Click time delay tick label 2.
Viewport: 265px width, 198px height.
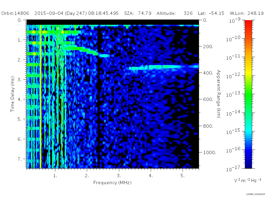tap(20, 60)
